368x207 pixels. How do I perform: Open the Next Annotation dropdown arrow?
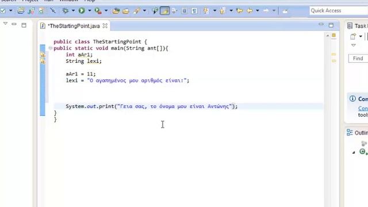coord(214,10)
